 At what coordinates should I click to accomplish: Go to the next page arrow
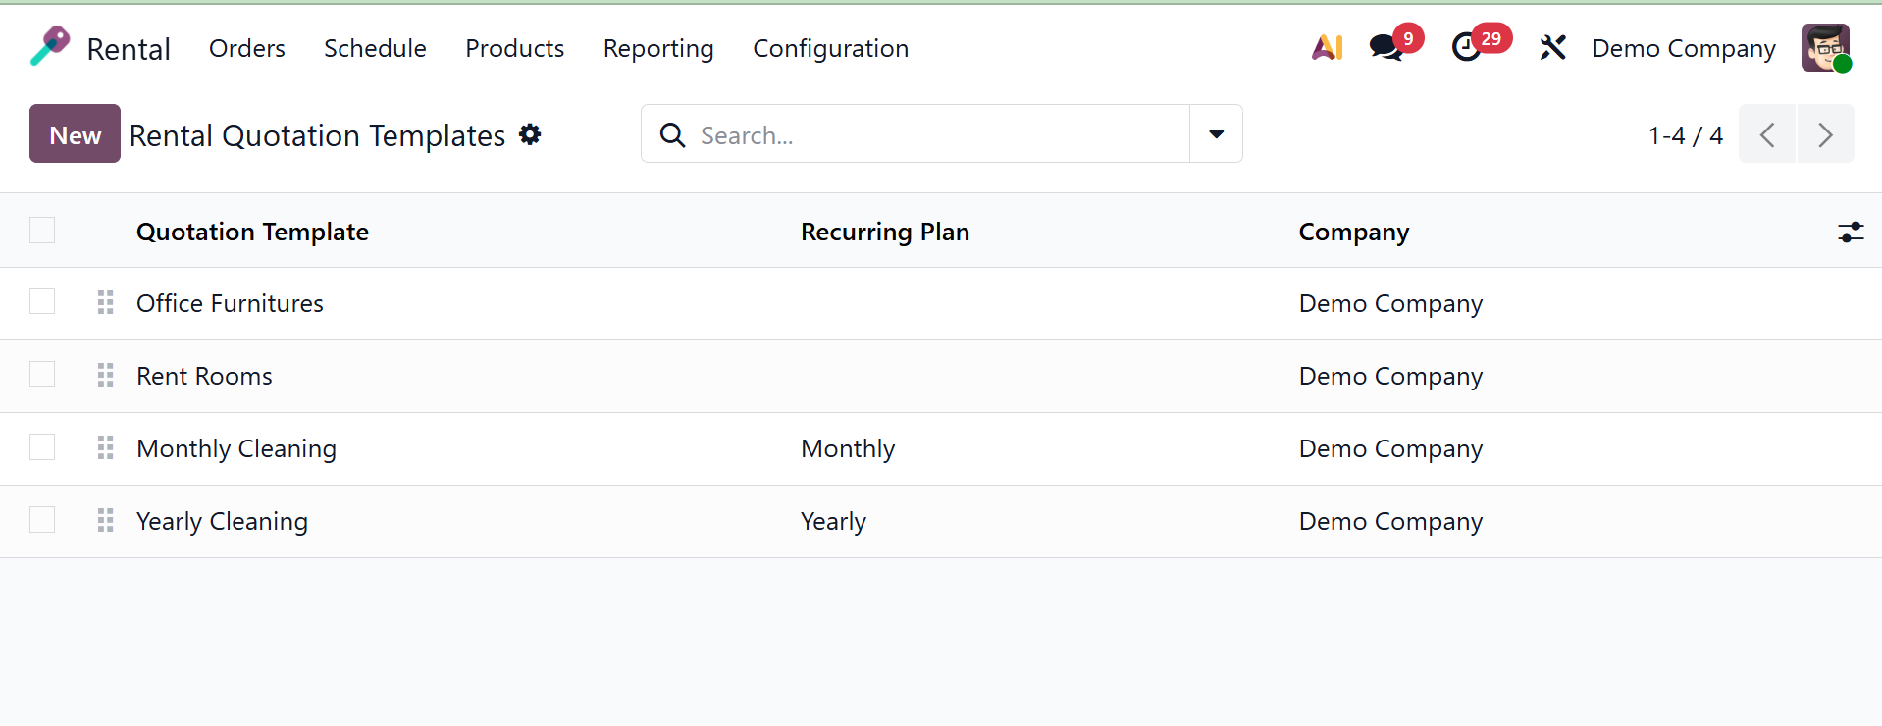point(1824,134)
